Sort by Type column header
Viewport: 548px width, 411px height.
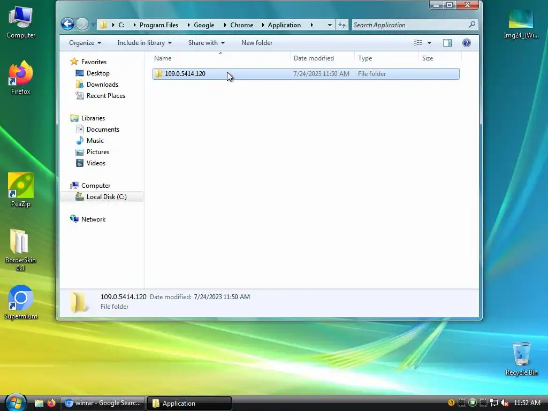tap(386, 58)
